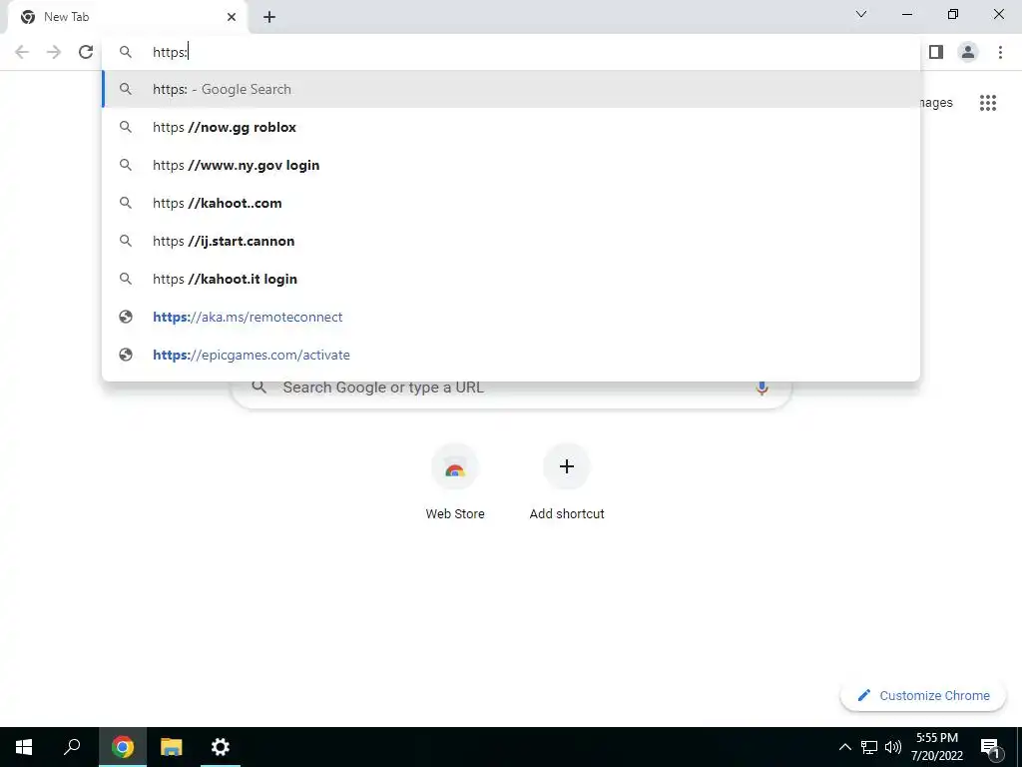Click the browser Forward arrow
This screenshot has height=767, width=1022.
tap(54, 52)
